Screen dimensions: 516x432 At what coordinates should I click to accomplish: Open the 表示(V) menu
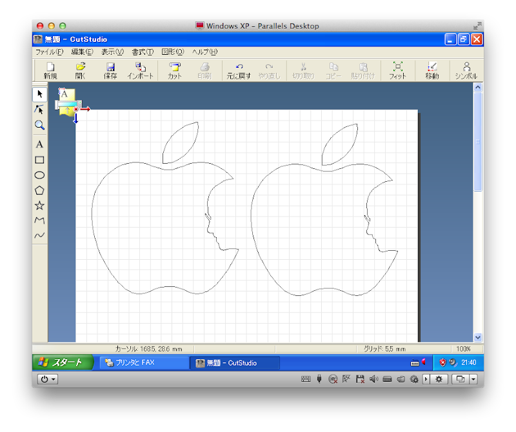112,52
